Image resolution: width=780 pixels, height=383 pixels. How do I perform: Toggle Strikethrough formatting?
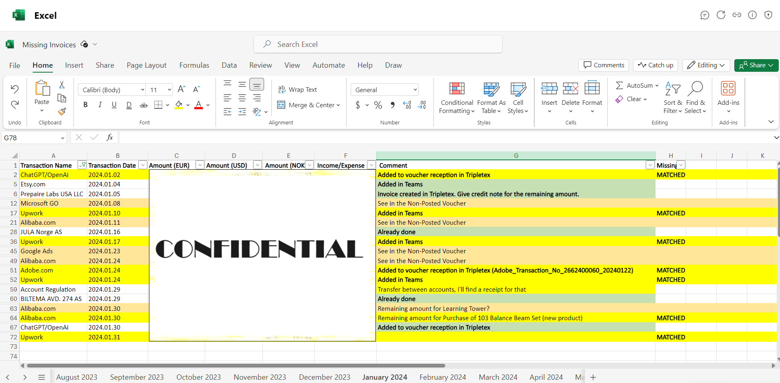pos(144,105)
